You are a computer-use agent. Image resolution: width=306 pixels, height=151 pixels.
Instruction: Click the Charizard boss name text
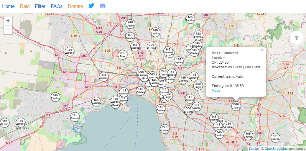tap(230, 53)
